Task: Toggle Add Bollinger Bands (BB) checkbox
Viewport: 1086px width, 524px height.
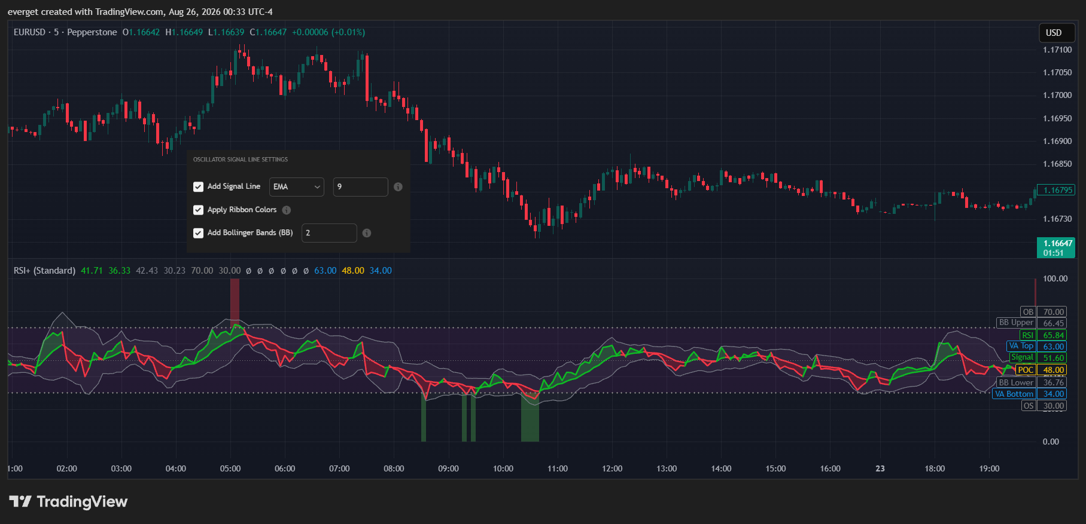Action: click(x=198, y=233)
